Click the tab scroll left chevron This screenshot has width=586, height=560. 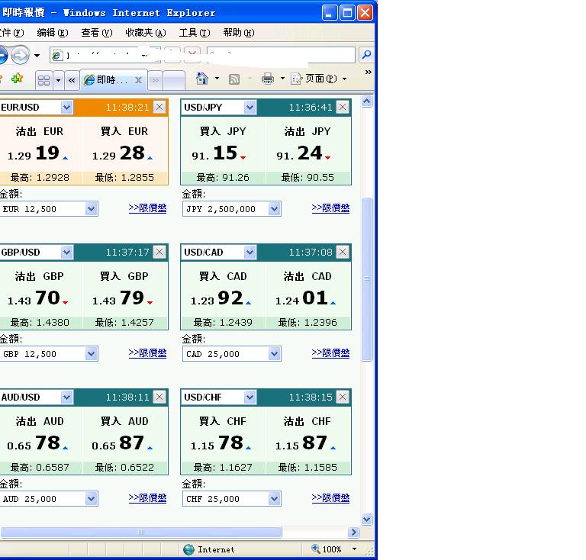pyautogui.click(x=72, y=80)
